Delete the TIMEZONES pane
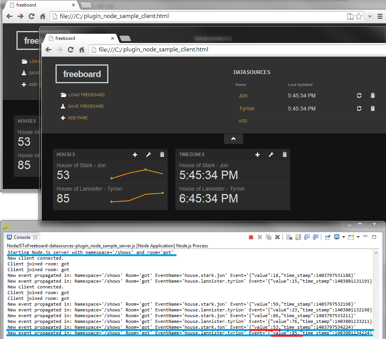The image size is (386, 339). 285,155
